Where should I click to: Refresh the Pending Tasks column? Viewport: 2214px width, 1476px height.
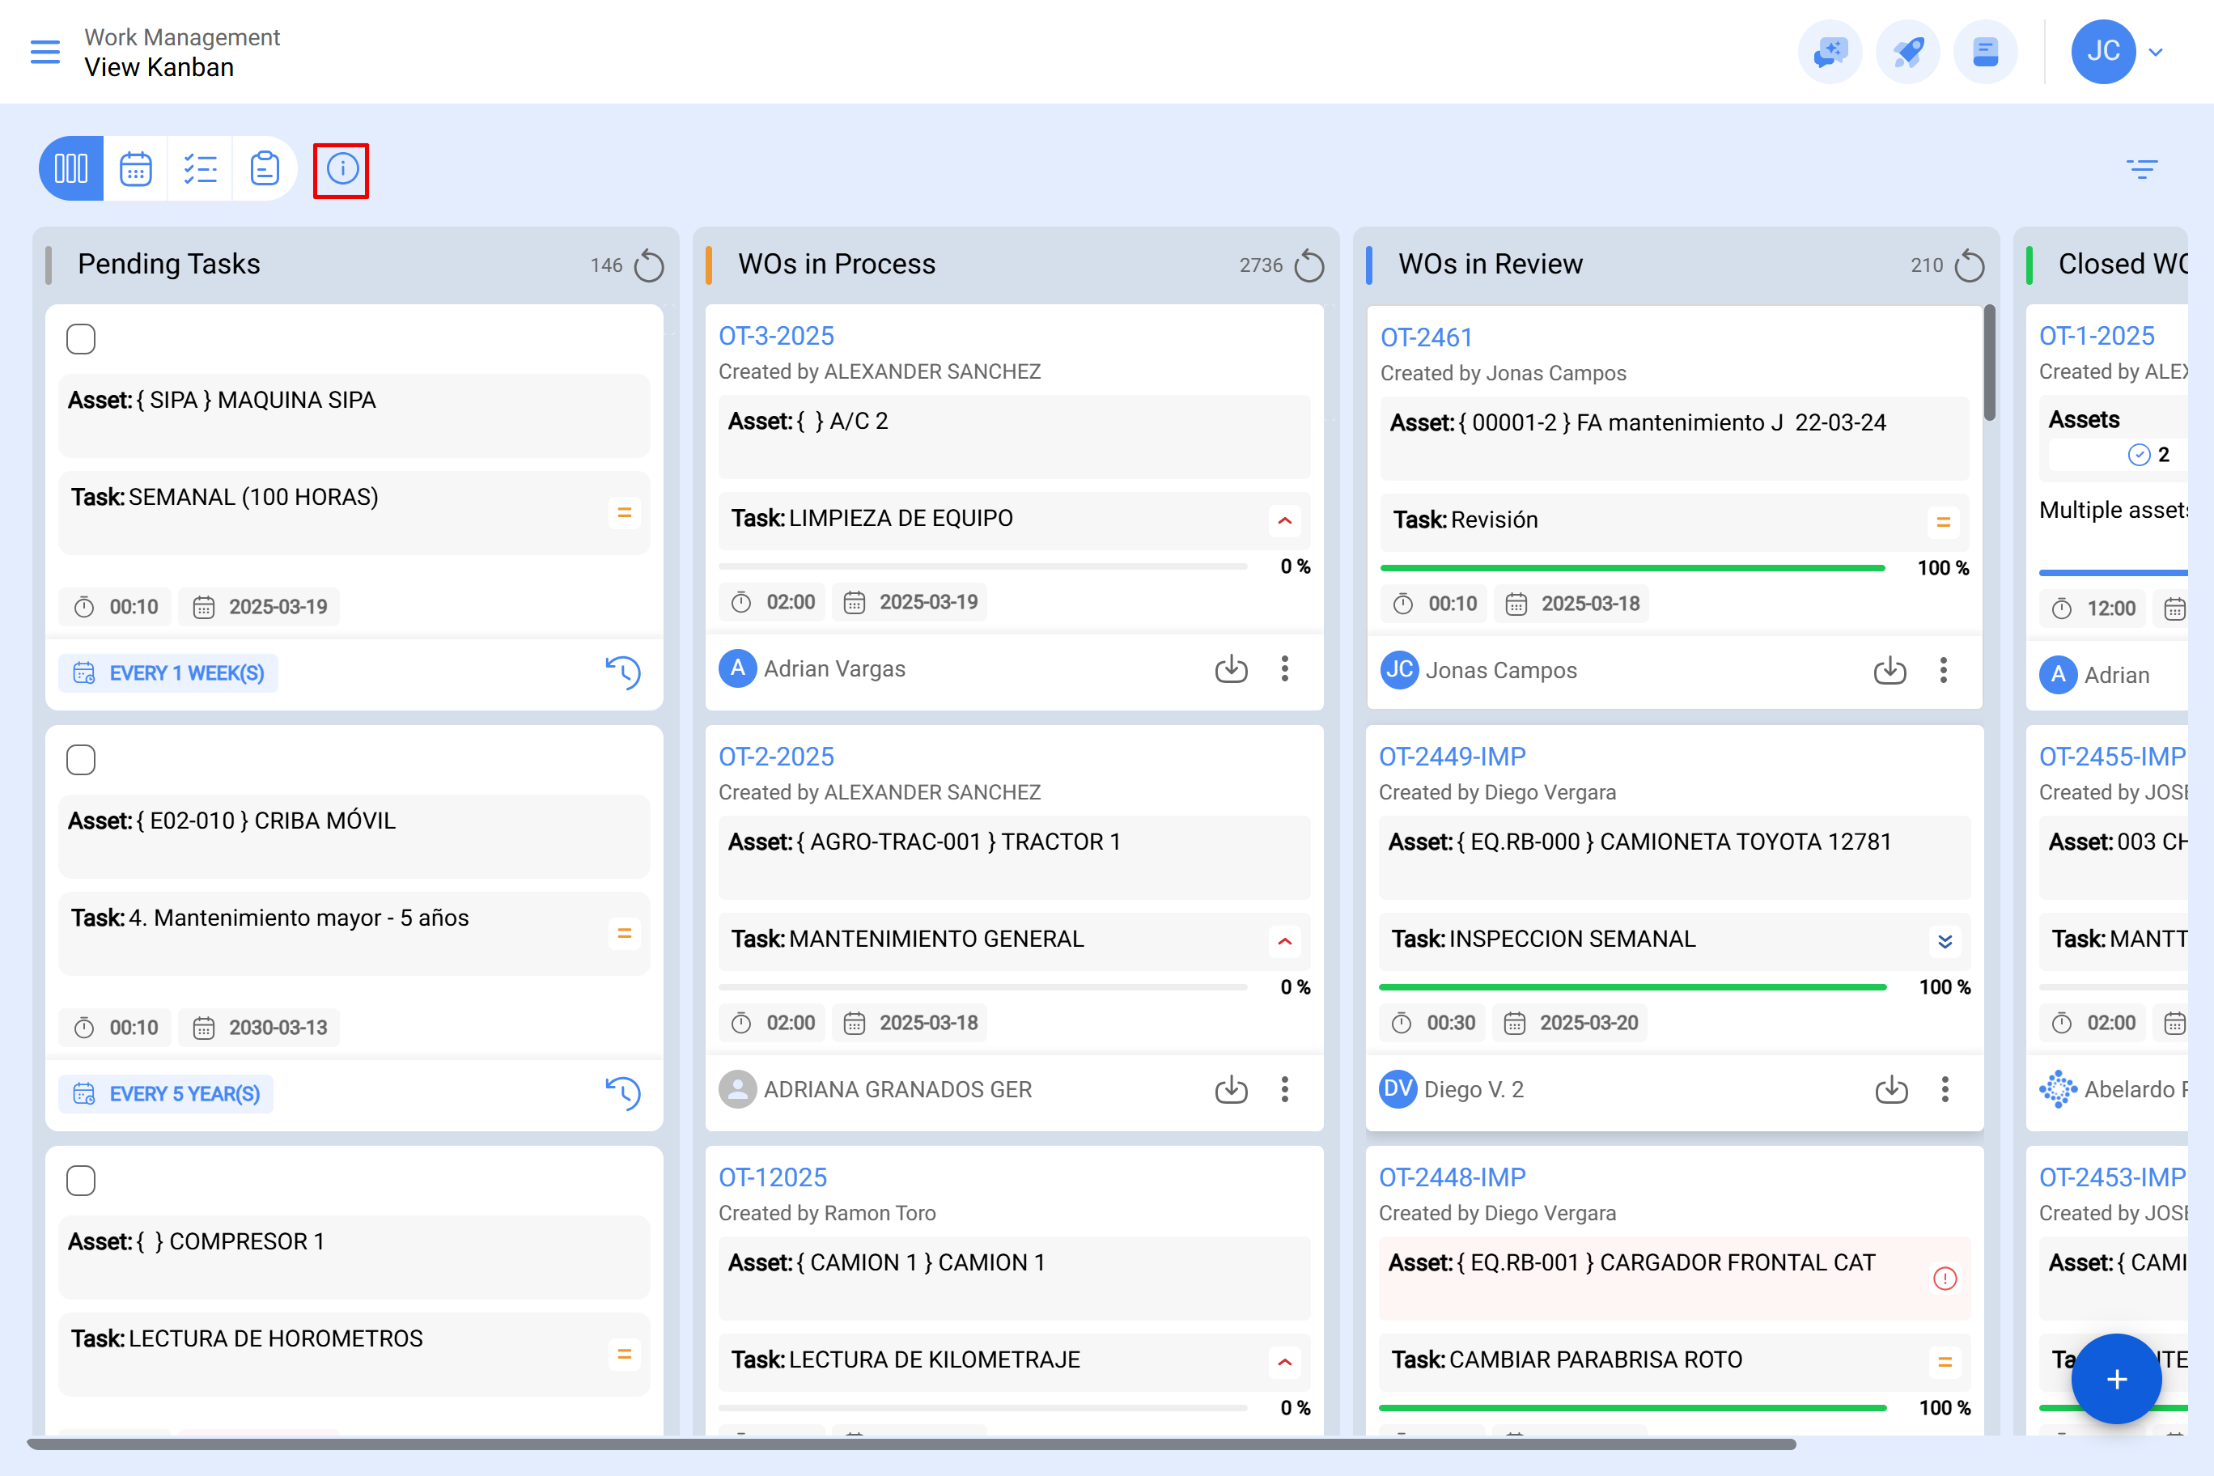(648, 265)
